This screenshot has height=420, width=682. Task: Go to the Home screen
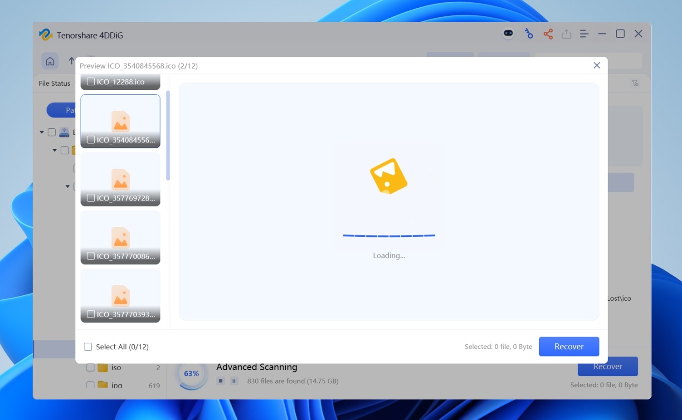(x=50, y=61)
